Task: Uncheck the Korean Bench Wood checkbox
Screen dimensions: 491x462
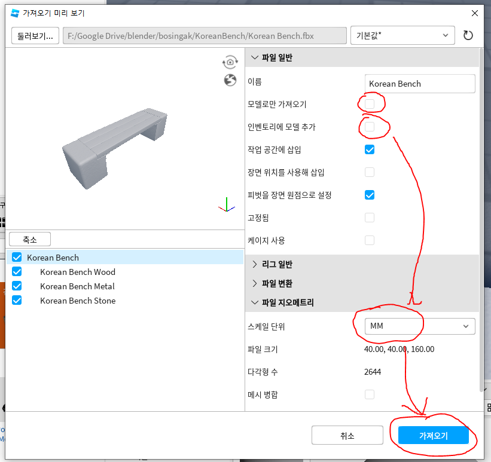Action: pos(17,272)
